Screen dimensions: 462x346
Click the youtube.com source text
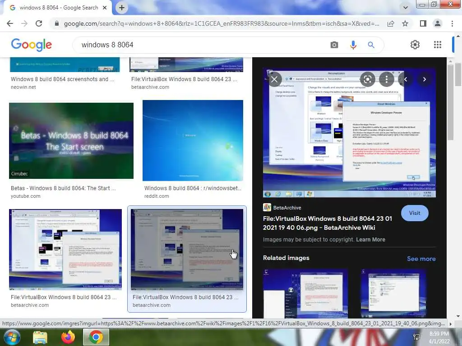pos(26,196)
